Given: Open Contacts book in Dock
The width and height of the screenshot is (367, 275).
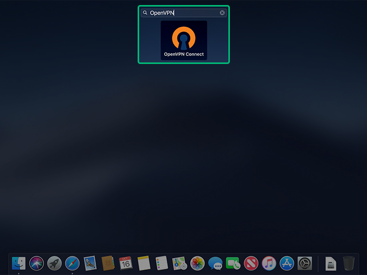Looking at the screenshot, I should (x=108, y=263).
